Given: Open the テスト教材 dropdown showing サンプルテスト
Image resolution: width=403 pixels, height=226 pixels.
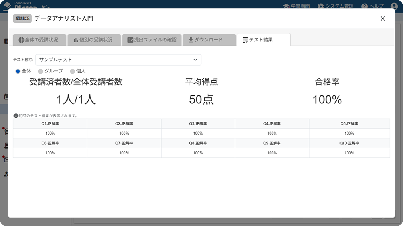Looking at the screenshot, I should coord(118,60).
